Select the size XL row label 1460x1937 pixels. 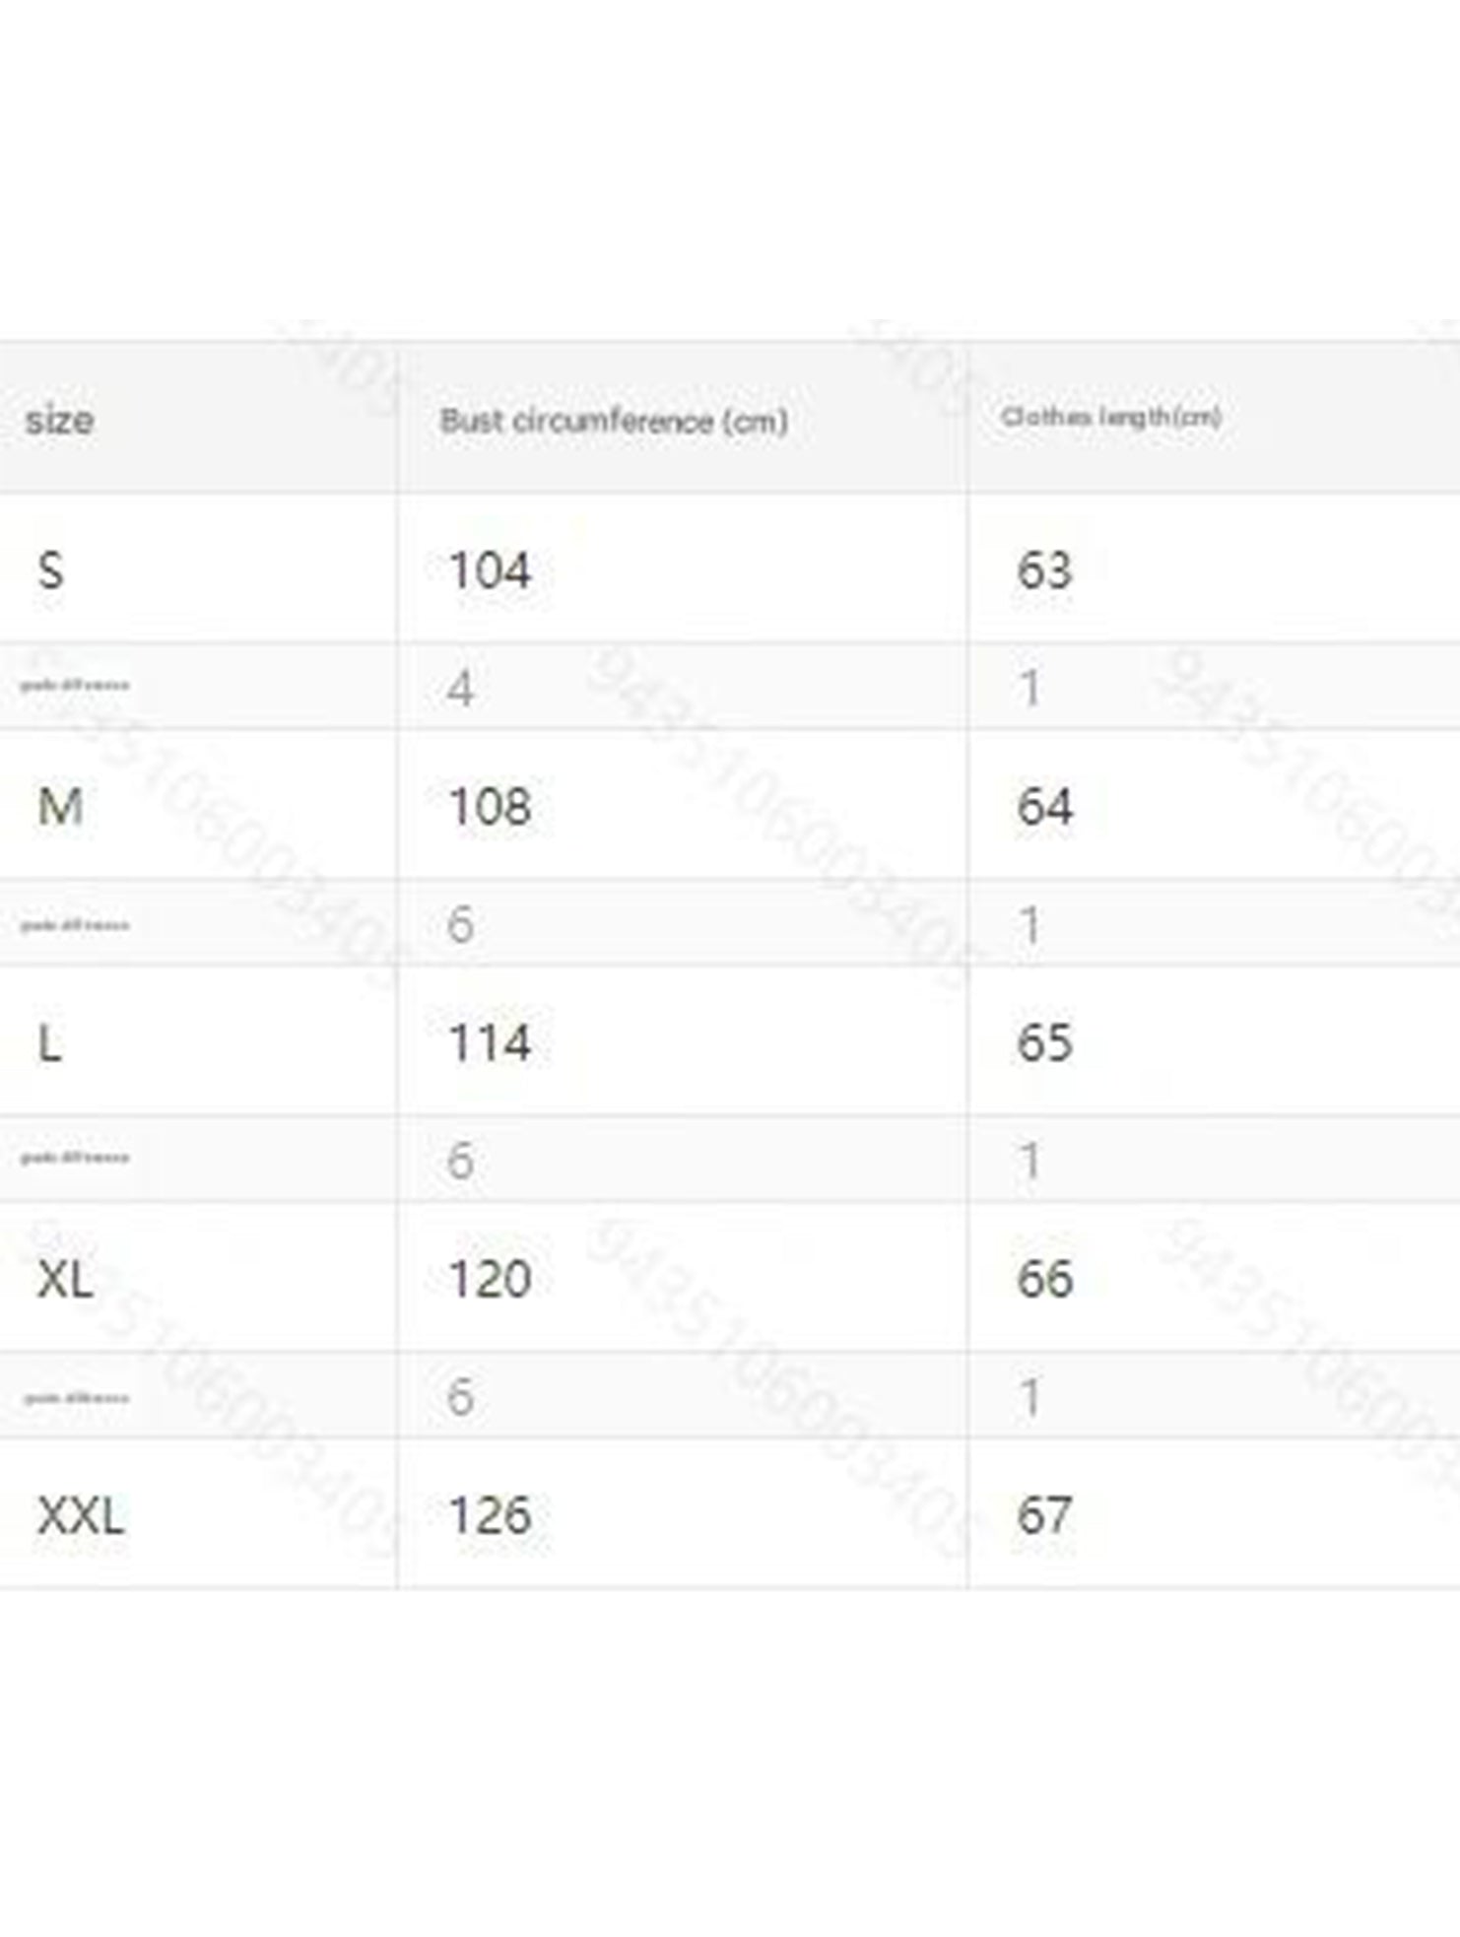(65, 1280)
